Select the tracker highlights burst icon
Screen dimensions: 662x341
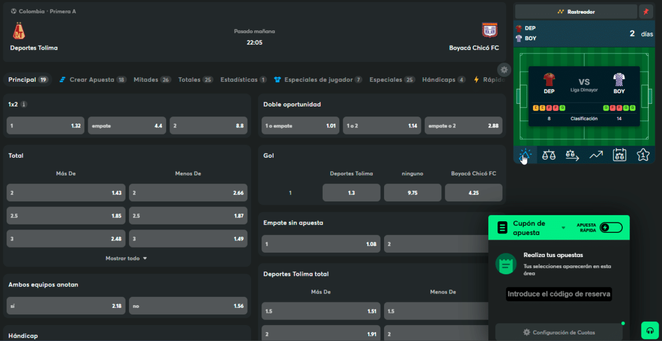point(525,155)
